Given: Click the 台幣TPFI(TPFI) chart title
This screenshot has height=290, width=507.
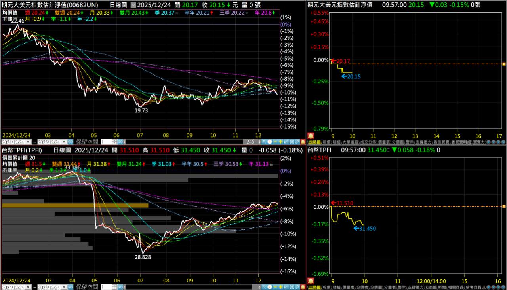Looking at the screenshot, I should click(x=22, y=150).
